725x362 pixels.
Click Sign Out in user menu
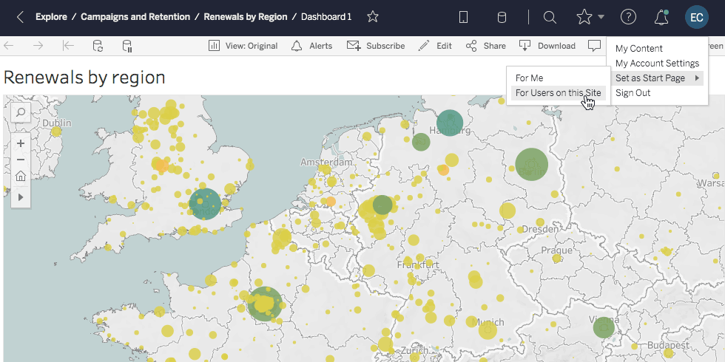[633, 93]
